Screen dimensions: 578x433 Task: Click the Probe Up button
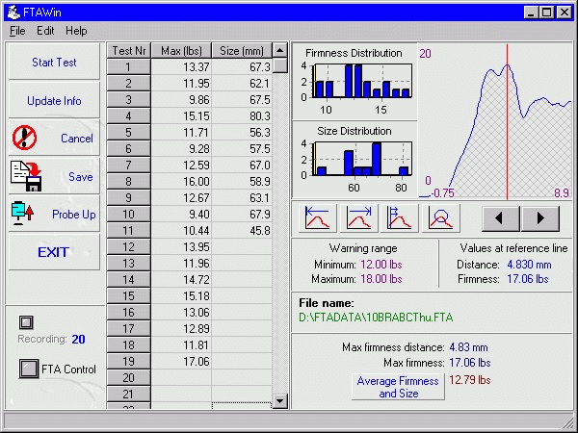[x=54, y=214]
